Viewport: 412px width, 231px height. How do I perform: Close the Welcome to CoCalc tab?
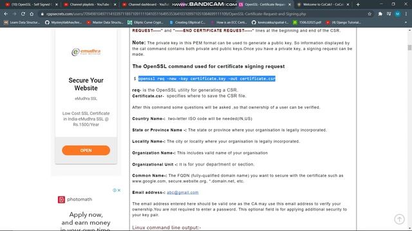click(348, 4)
